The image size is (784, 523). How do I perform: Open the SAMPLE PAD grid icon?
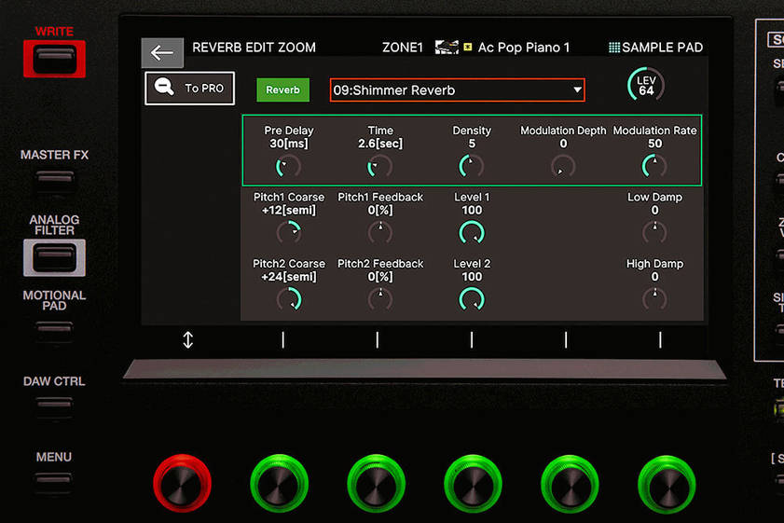[x=613, y=48]
